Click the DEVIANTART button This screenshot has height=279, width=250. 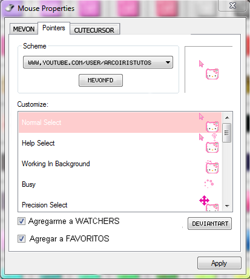tap(210, 224)
